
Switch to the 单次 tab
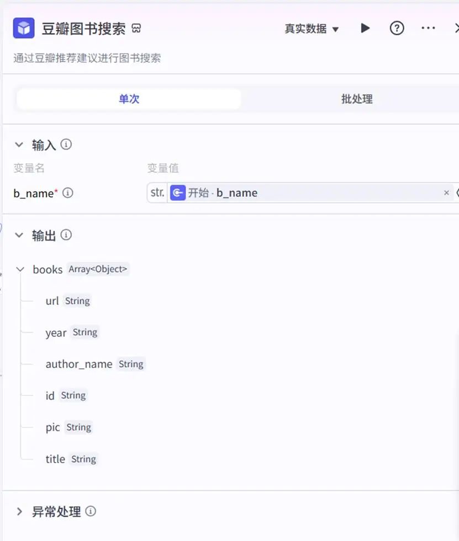pos(129,99)
